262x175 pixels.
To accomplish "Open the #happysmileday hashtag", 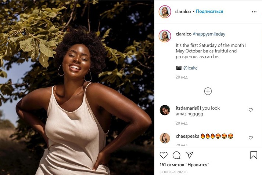I will (x=209, y=34).
